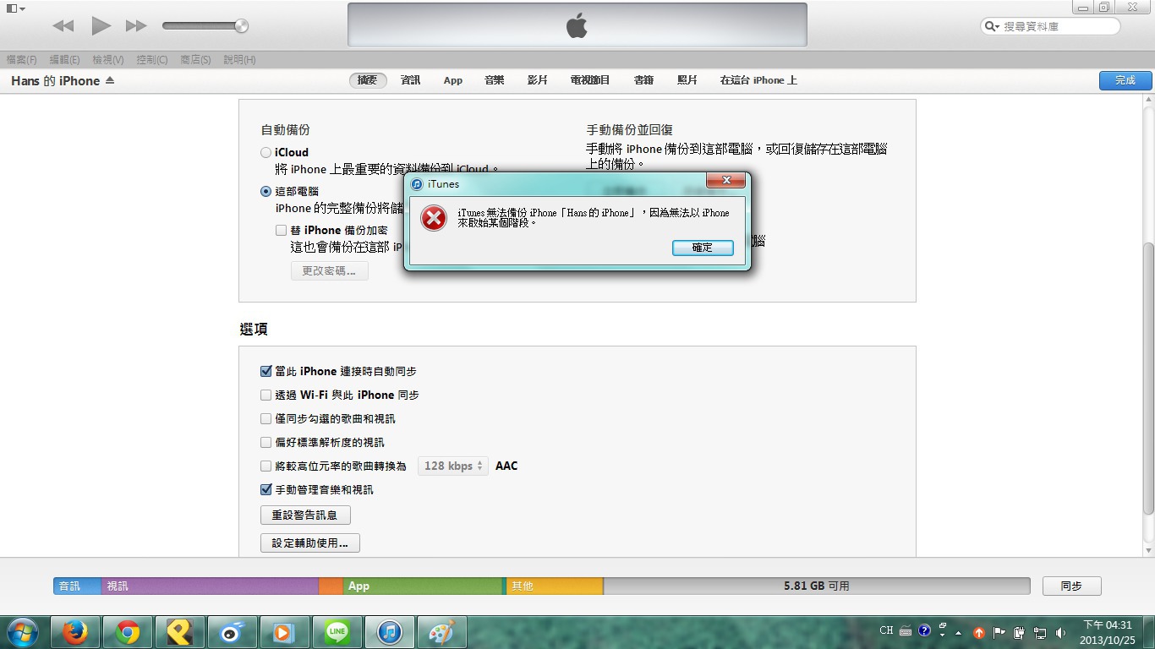Show hidden tray icons arrow
The height and width of the screenshot is (649, 1155).
pos(958,632)
